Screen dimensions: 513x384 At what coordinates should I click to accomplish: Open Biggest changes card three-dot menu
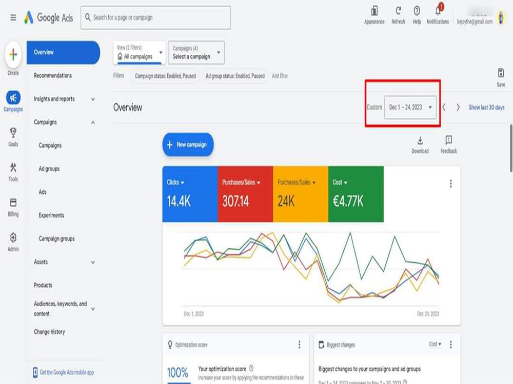pyautogui.click(x=451, y=345)
